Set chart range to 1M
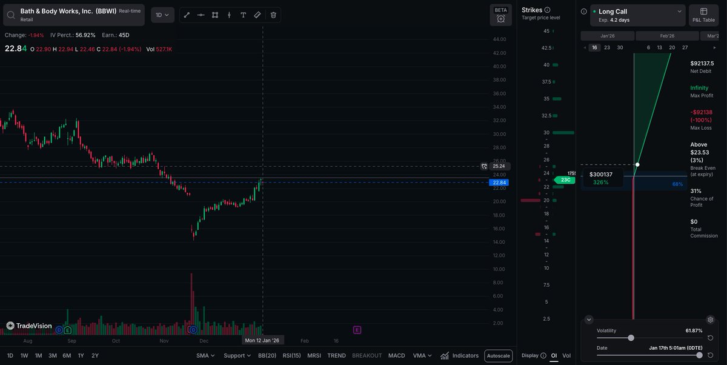 [38, 355]
